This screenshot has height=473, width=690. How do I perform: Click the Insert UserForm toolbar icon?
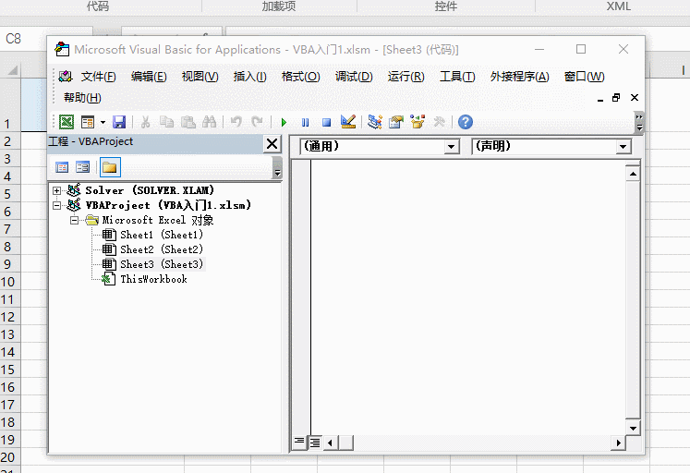click(88, 122)
